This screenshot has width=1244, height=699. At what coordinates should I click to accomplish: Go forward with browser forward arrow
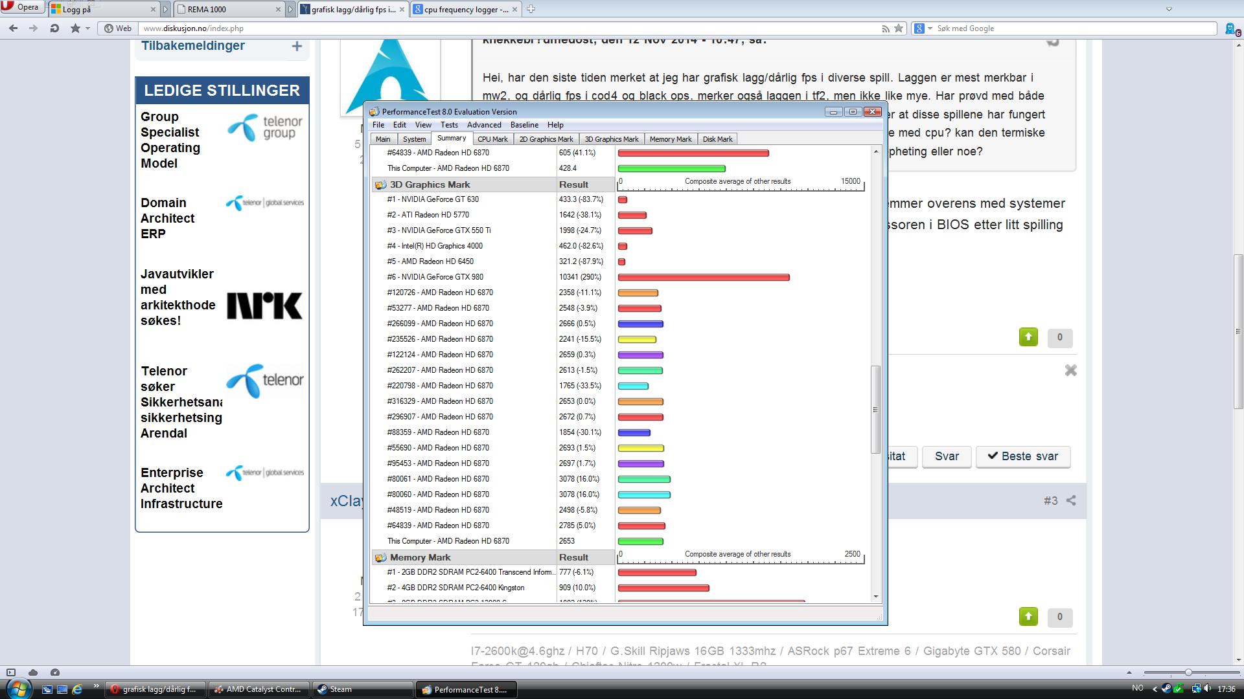tap(34, 28)
